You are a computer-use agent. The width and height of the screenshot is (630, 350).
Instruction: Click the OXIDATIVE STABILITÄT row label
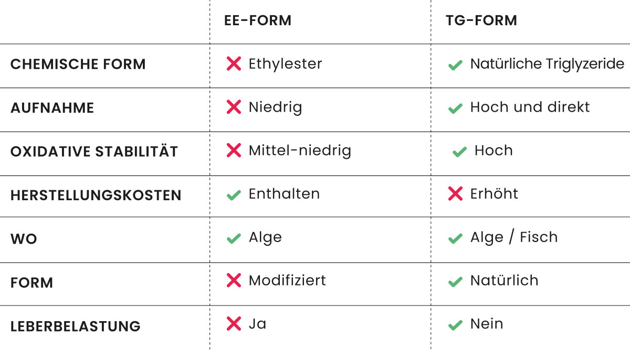[x=94, y=152]
